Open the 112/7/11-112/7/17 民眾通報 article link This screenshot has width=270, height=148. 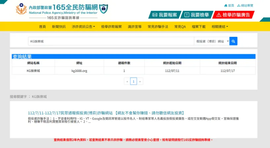tap(106, 113)
